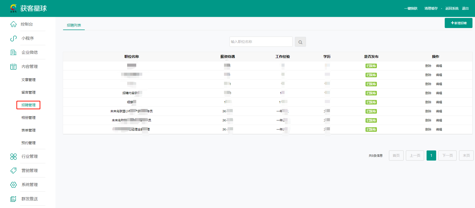
Task: Click 编辑 in the first table row
Action: pyautogui.click(x=439, y=66)
